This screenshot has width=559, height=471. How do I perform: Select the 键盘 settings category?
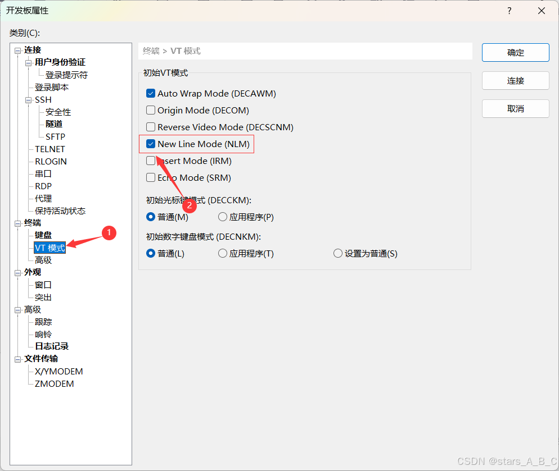tap(43, 235)
